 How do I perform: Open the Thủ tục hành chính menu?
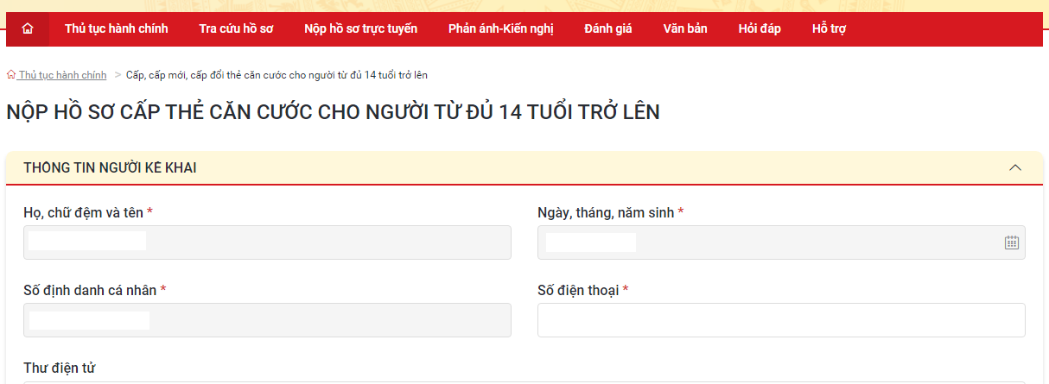pos(117,29)
